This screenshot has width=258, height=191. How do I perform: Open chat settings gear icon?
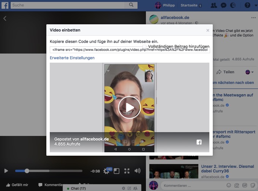coord(123,188)
